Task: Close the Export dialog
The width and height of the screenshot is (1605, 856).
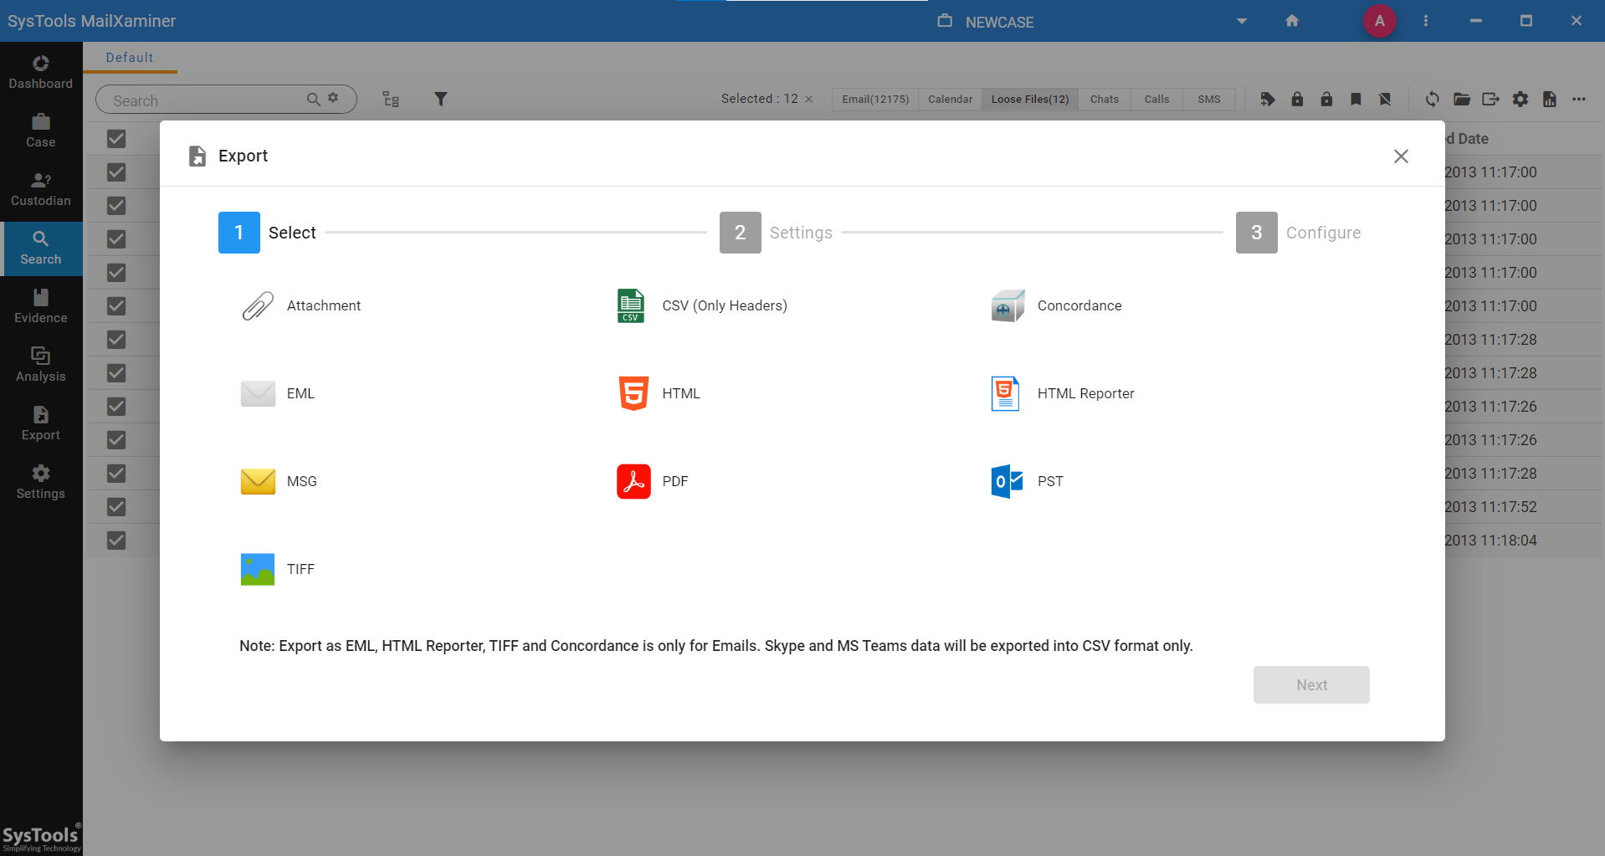Action: coord(1401,156)
